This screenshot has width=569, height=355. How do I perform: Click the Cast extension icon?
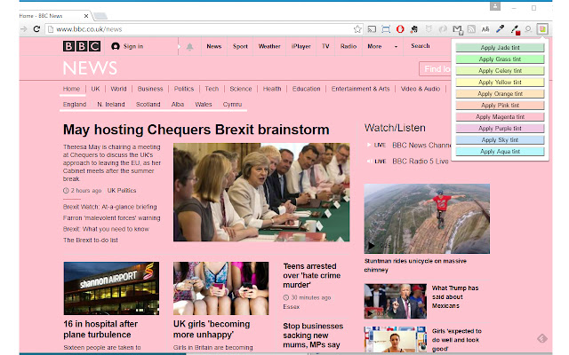(372, 29)
